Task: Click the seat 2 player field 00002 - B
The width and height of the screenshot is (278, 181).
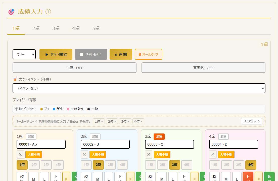Action: click(x=105, y=144)
